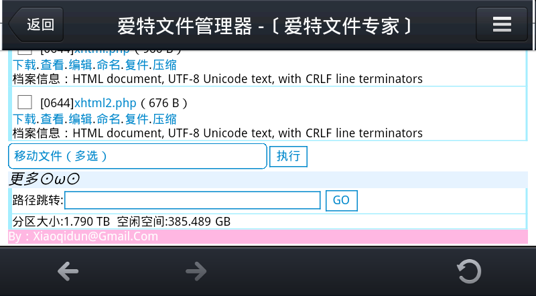
Task: Focus the 路径跳转 path input field
Action: click(x=192, y=200)
